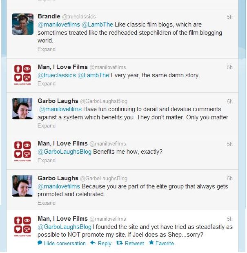This screenshot has width=247, height=253.
Task: Open @GarboLaughsBlog mention in last tweet
Action: tap(65, 227)
